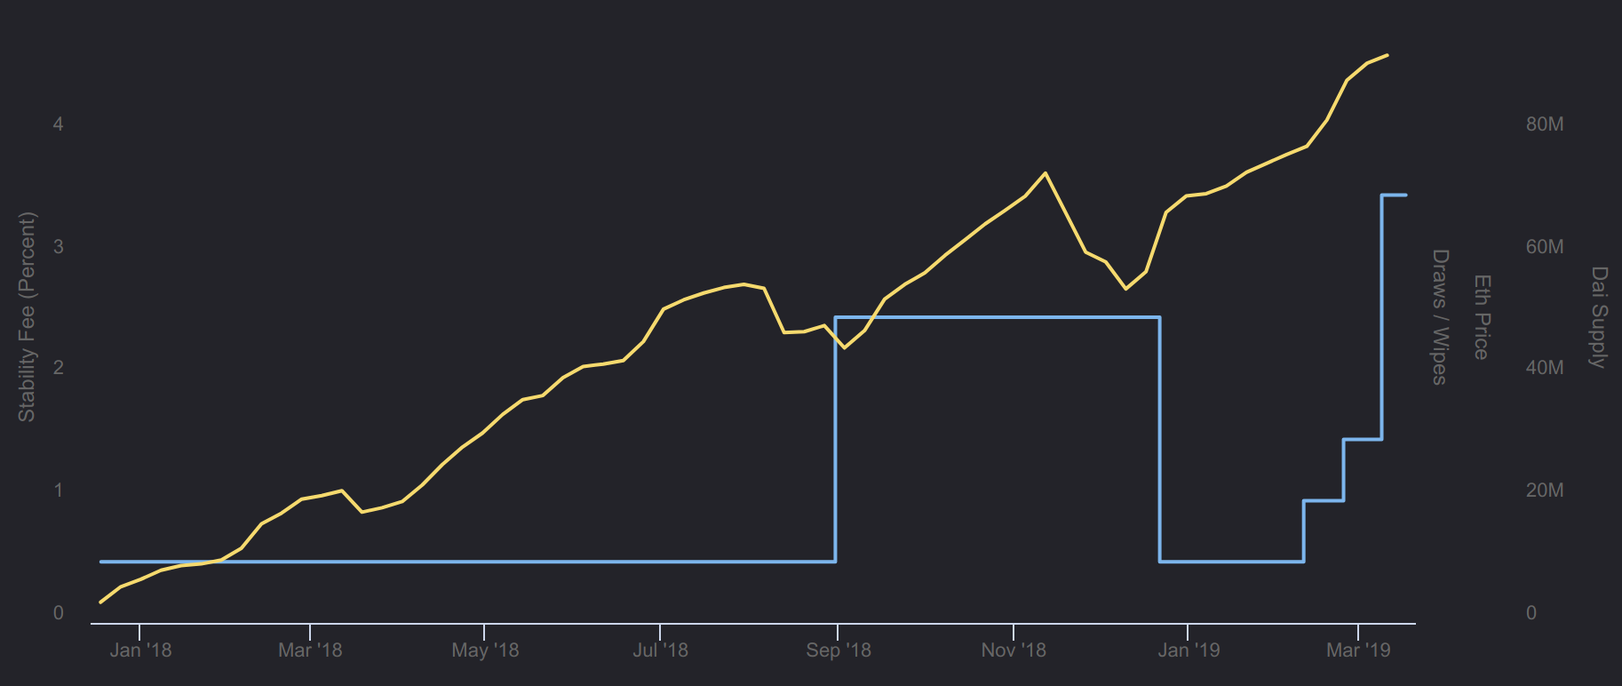
Task: Click the 'Dai Supply' axis title
Action: (1599, 317)
